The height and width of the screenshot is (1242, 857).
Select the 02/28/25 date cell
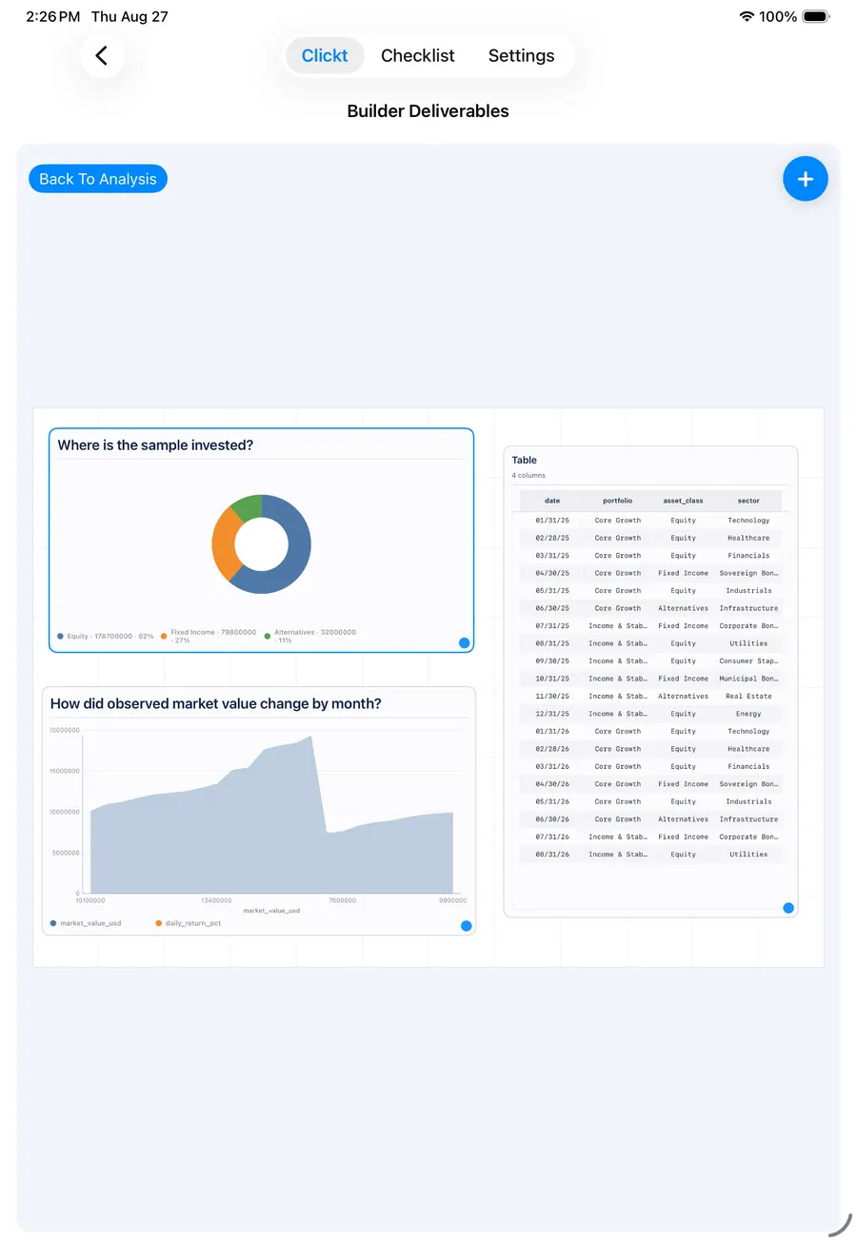pos(552,538)
